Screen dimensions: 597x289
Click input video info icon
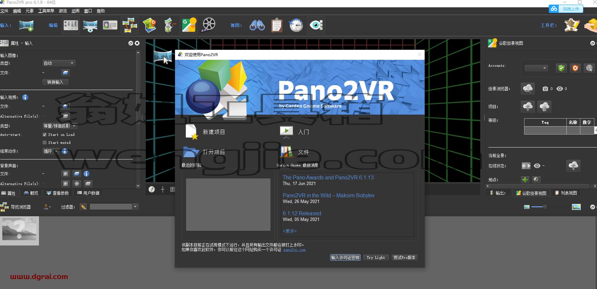pyautogui.click(x=25, y=97)
